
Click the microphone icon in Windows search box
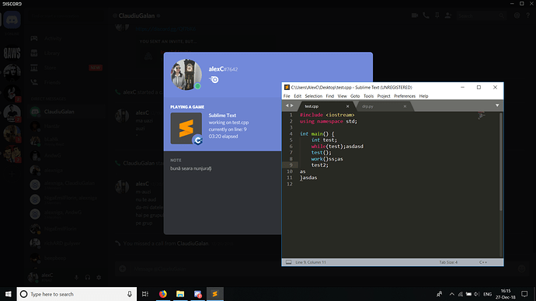[x=130, y=294]
